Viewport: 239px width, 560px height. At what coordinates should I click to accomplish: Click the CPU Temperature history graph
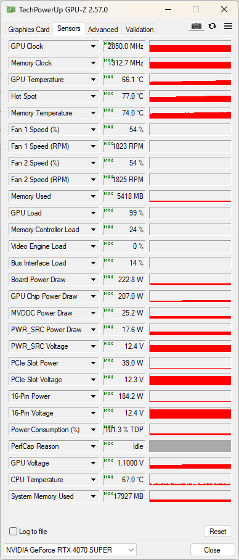190,480
